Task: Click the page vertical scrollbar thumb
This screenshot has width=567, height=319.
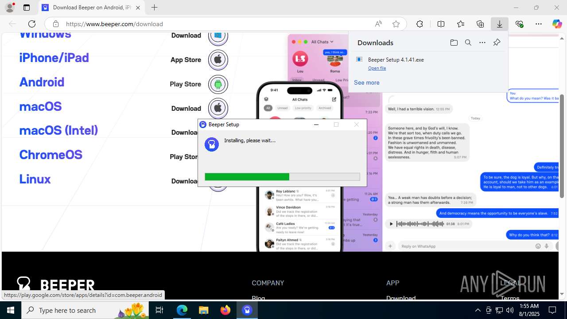Action: [562, 146]
